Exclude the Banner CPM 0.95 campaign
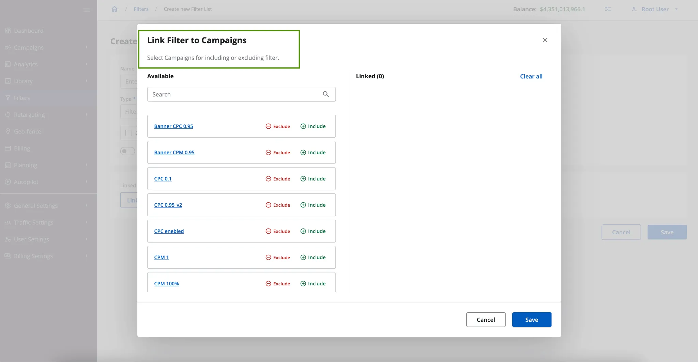Image resolution: width=698 pixels, height=362 pixels. 278,153
